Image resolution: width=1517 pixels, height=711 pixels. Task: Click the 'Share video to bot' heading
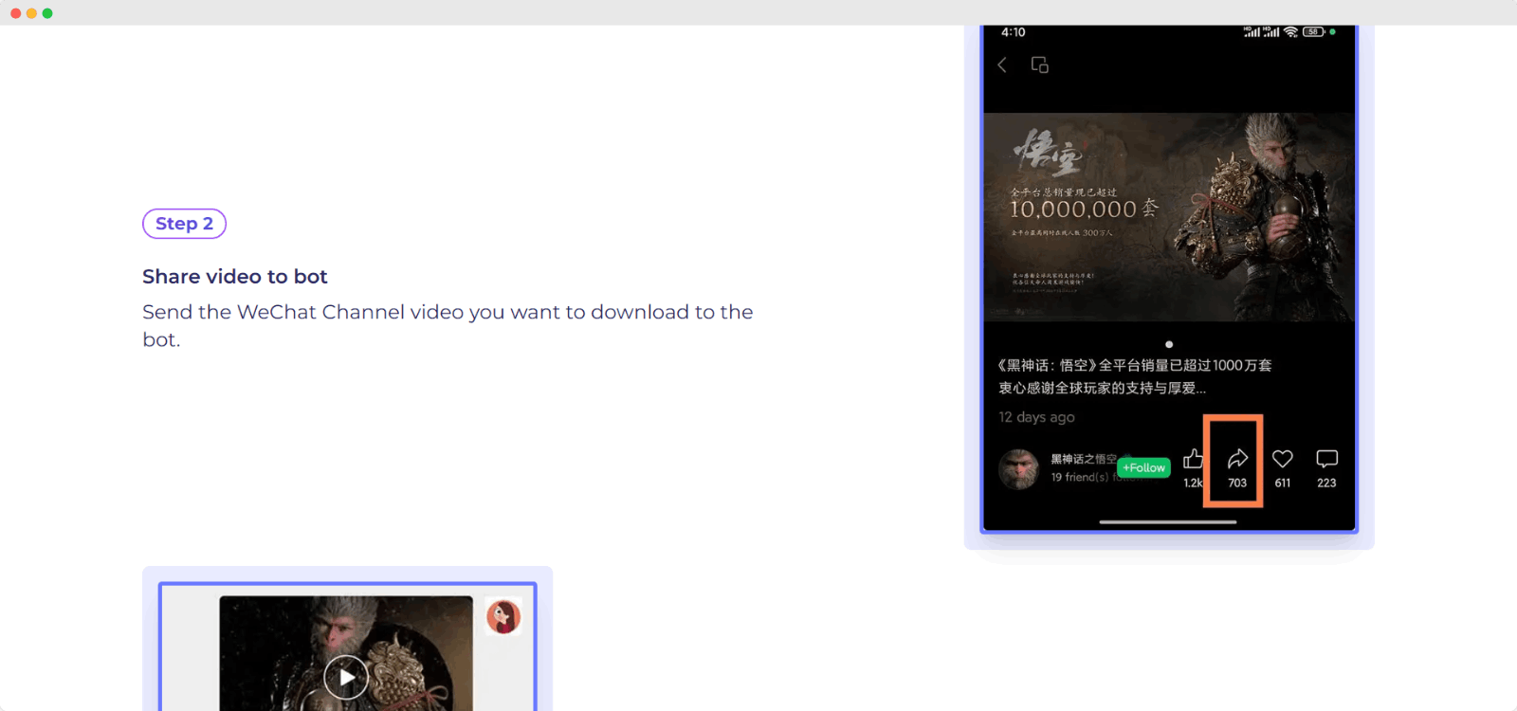[235, 277]
